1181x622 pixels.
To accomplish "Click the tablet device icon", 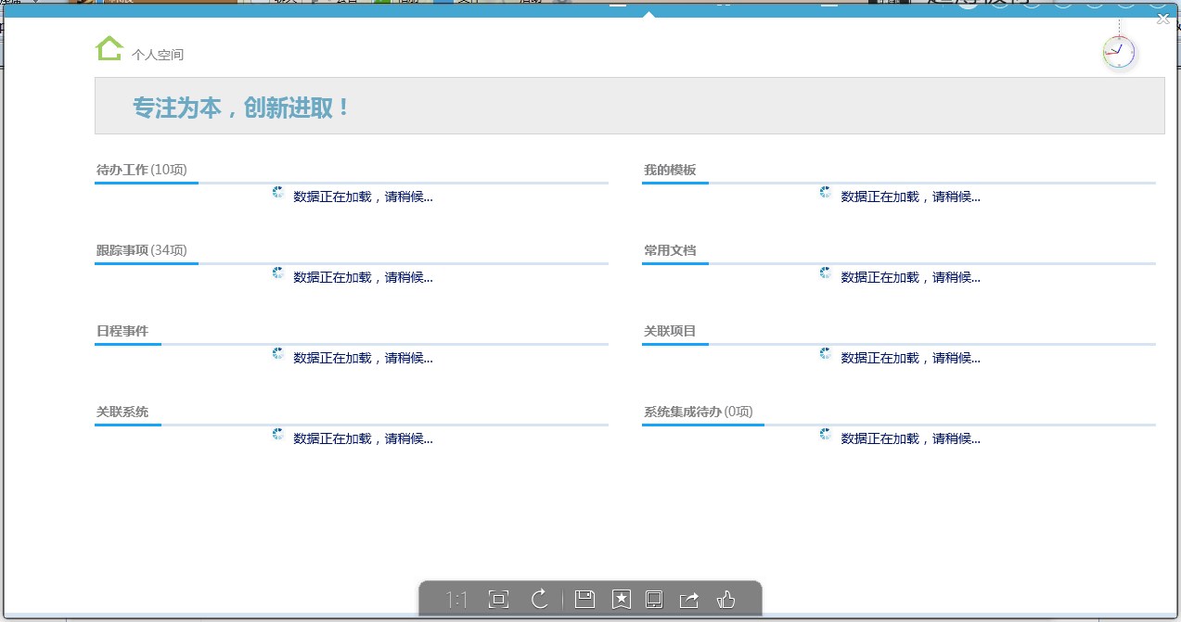I will 653,600.
